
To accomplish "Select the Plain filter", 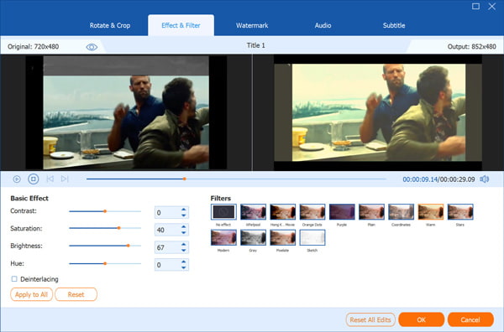I will click(371, 212).
